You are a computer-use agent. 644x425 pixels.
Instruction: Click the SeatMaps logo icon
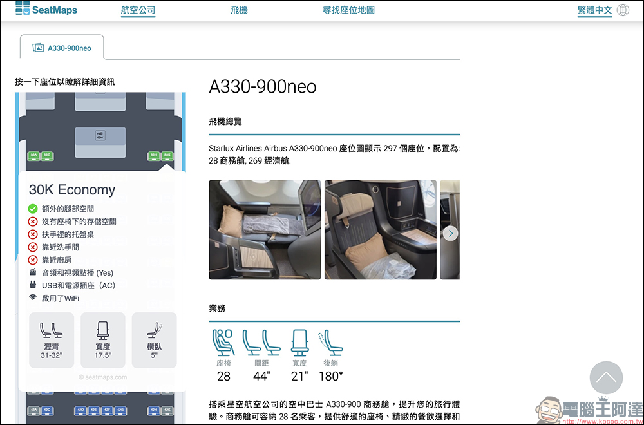[x=22, y=9]
